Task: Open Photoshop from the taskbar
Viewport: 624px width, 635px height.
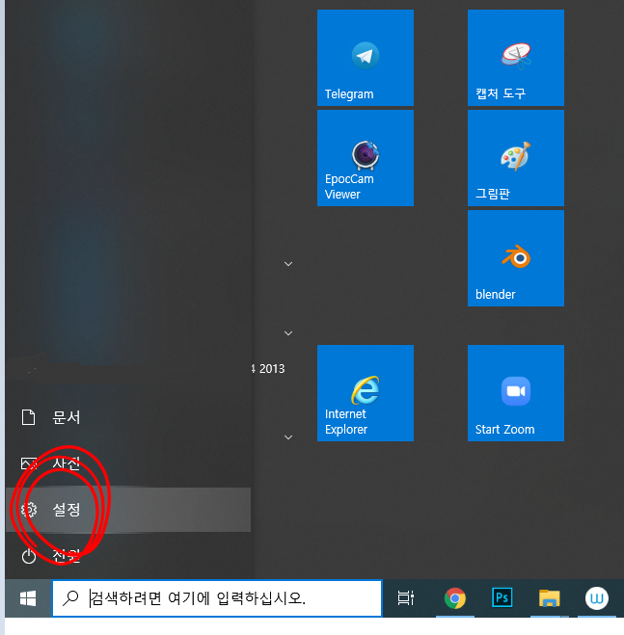Action: 502,598
